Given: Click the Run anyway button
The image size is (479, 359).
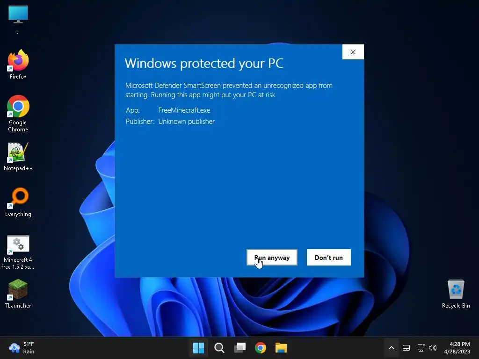Looking at the screenshot, I should click(272, 258).
